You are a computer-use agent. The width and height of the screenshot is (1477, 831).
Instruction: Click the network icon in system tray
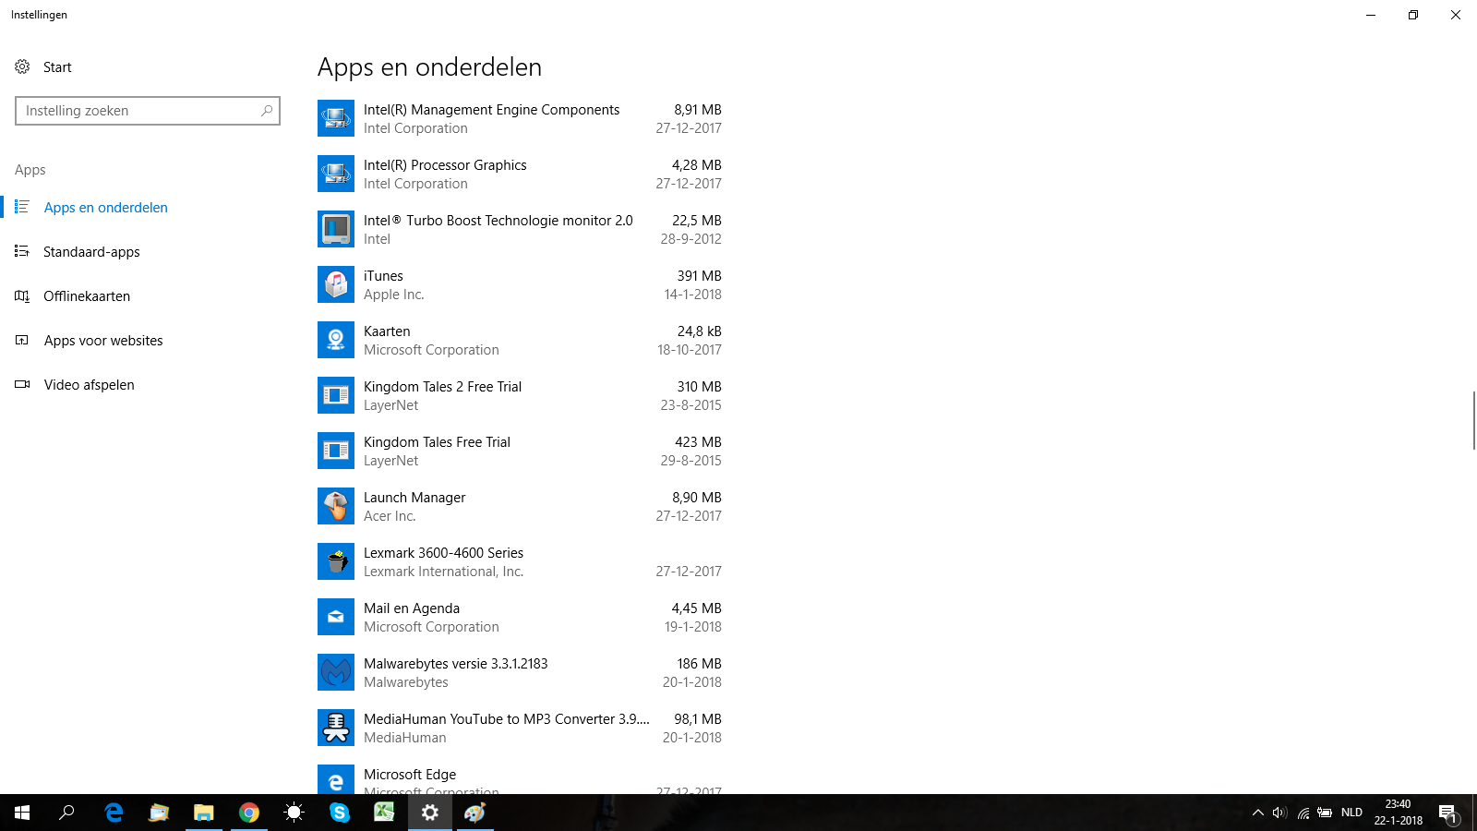1303,813
